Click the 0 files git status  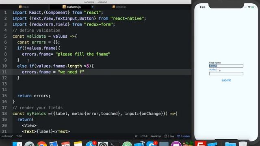169,136
